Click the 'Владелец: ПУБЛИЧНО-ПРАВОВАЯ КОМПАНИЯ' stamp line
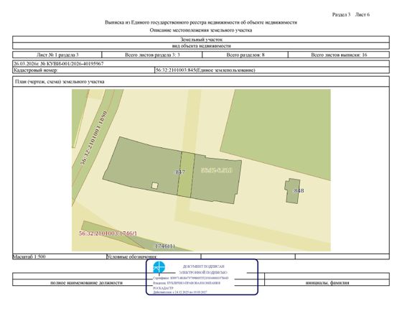 (x=187, y=283)
